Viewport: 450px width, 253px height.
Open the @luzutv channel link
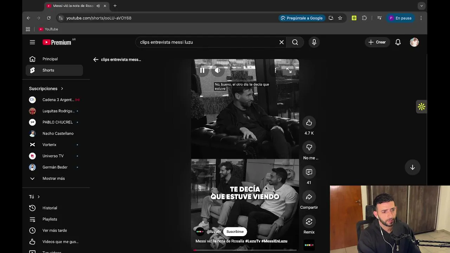214,232
